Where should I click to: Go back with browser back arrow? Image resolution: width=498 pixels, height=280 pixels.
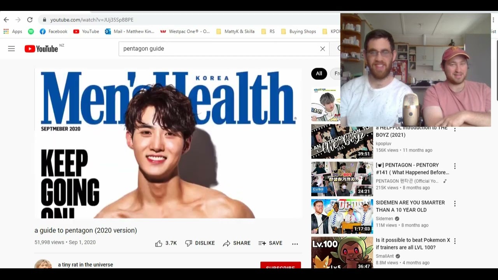point(6,19)
